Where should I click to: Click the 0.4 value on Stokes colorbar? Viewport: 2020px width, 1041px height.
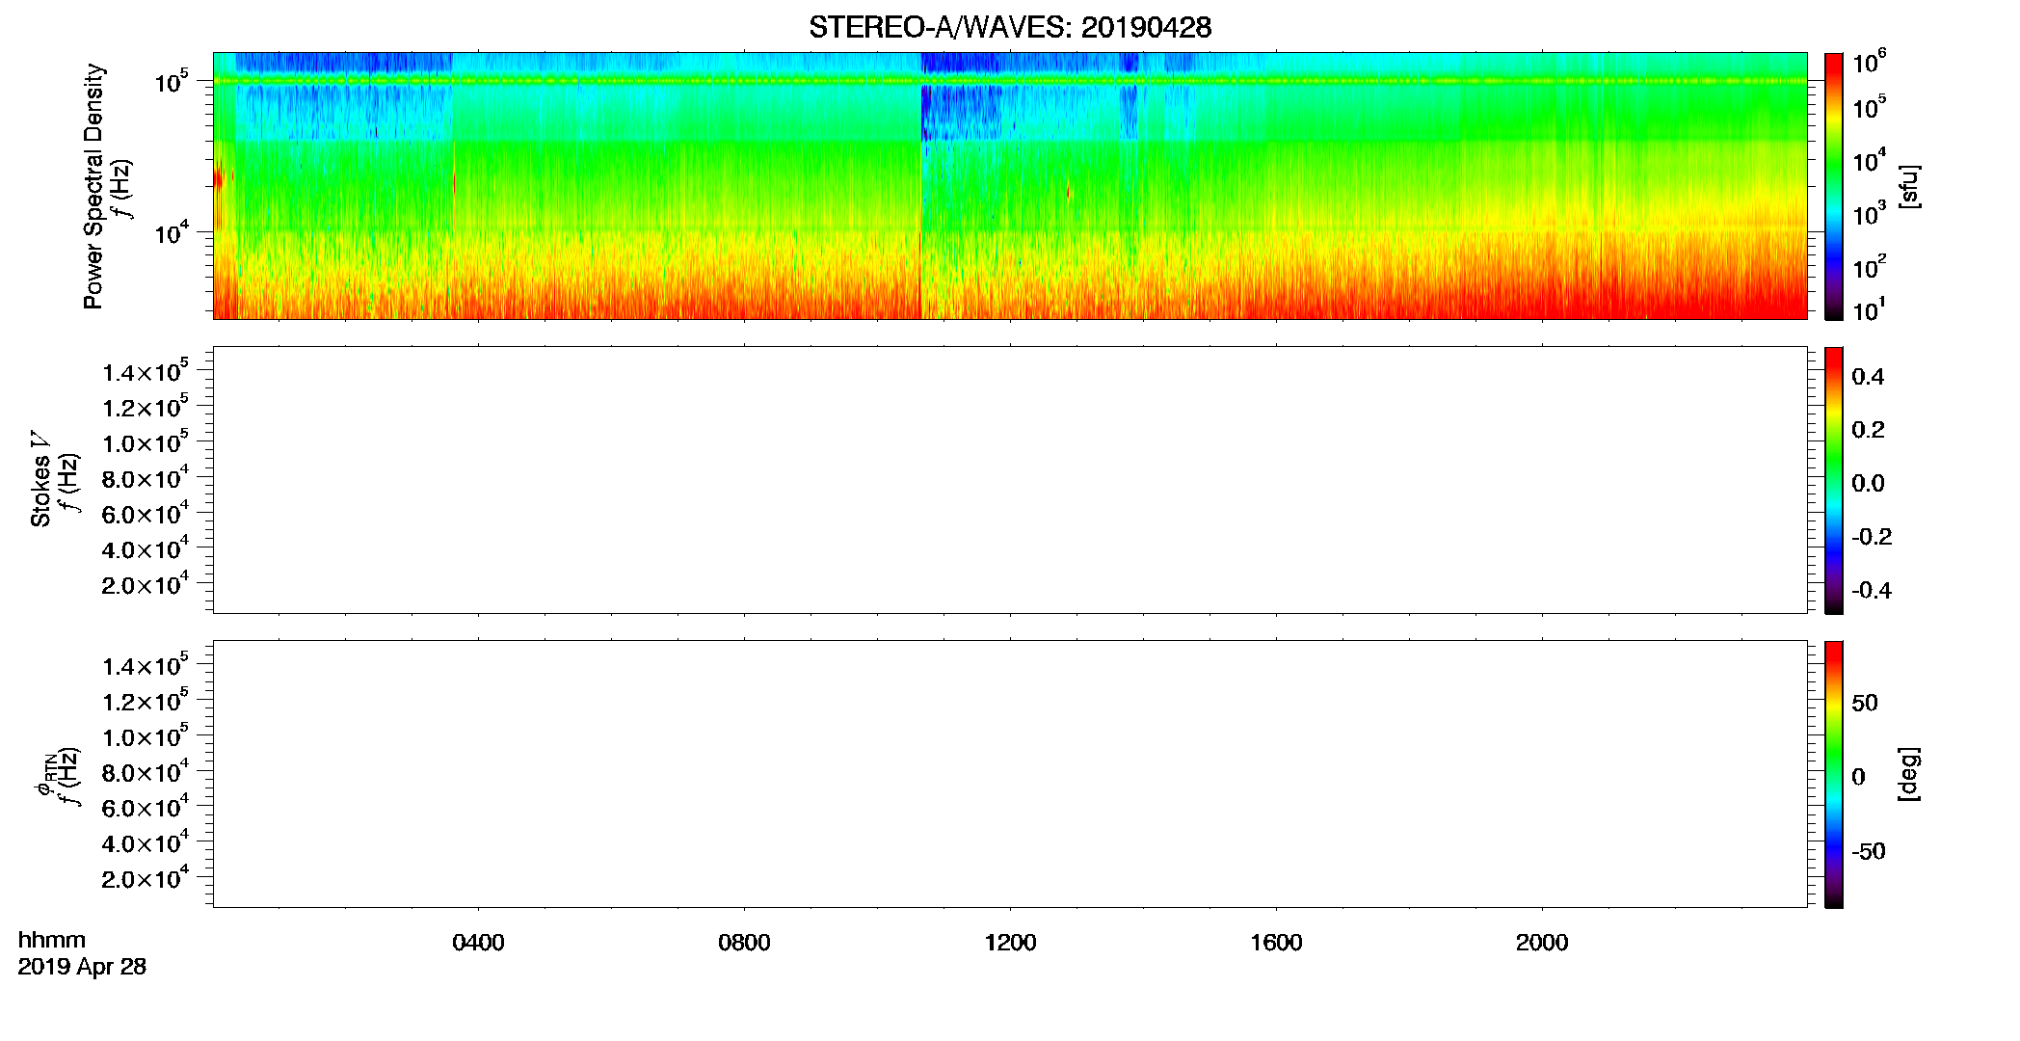[x=1868, y=377]
